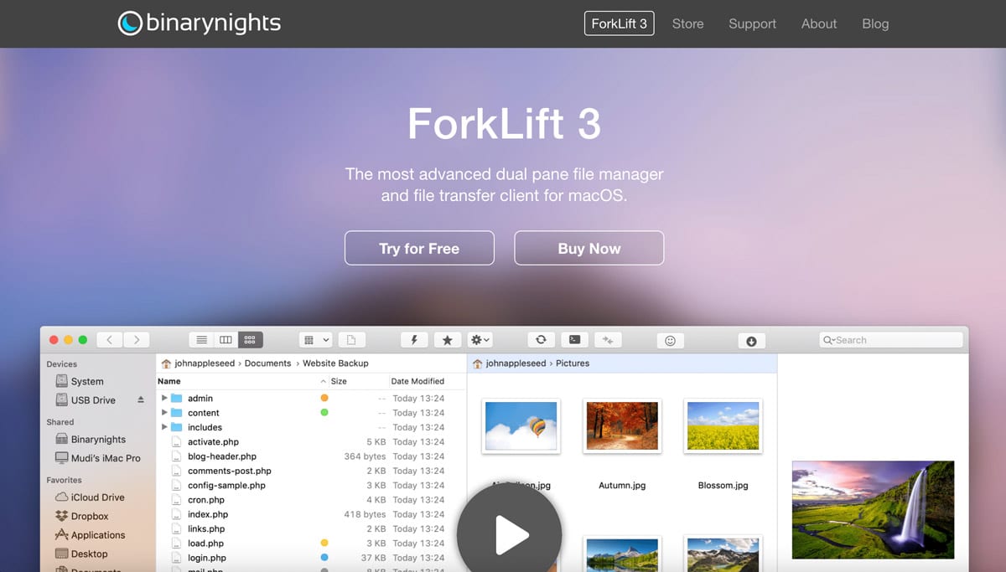1006x572 pixels.
Task: Click the Buy Now button
Action: 589,248
